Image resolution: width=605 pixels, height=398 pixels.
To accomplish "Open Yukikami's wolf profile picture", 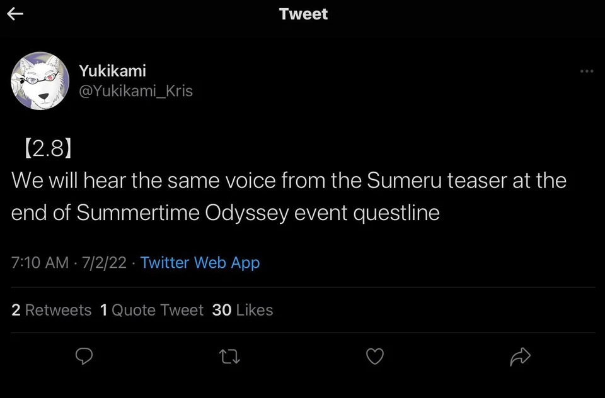I will [40, 80].
